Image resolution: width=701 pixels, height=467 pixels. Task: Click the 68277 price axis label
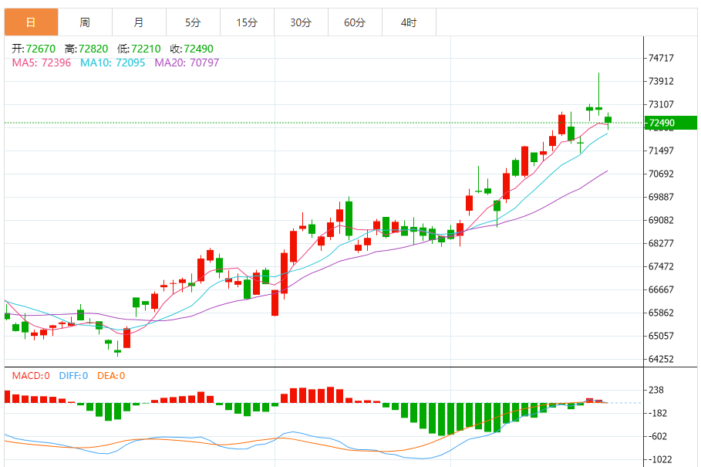tap(661, 243)
